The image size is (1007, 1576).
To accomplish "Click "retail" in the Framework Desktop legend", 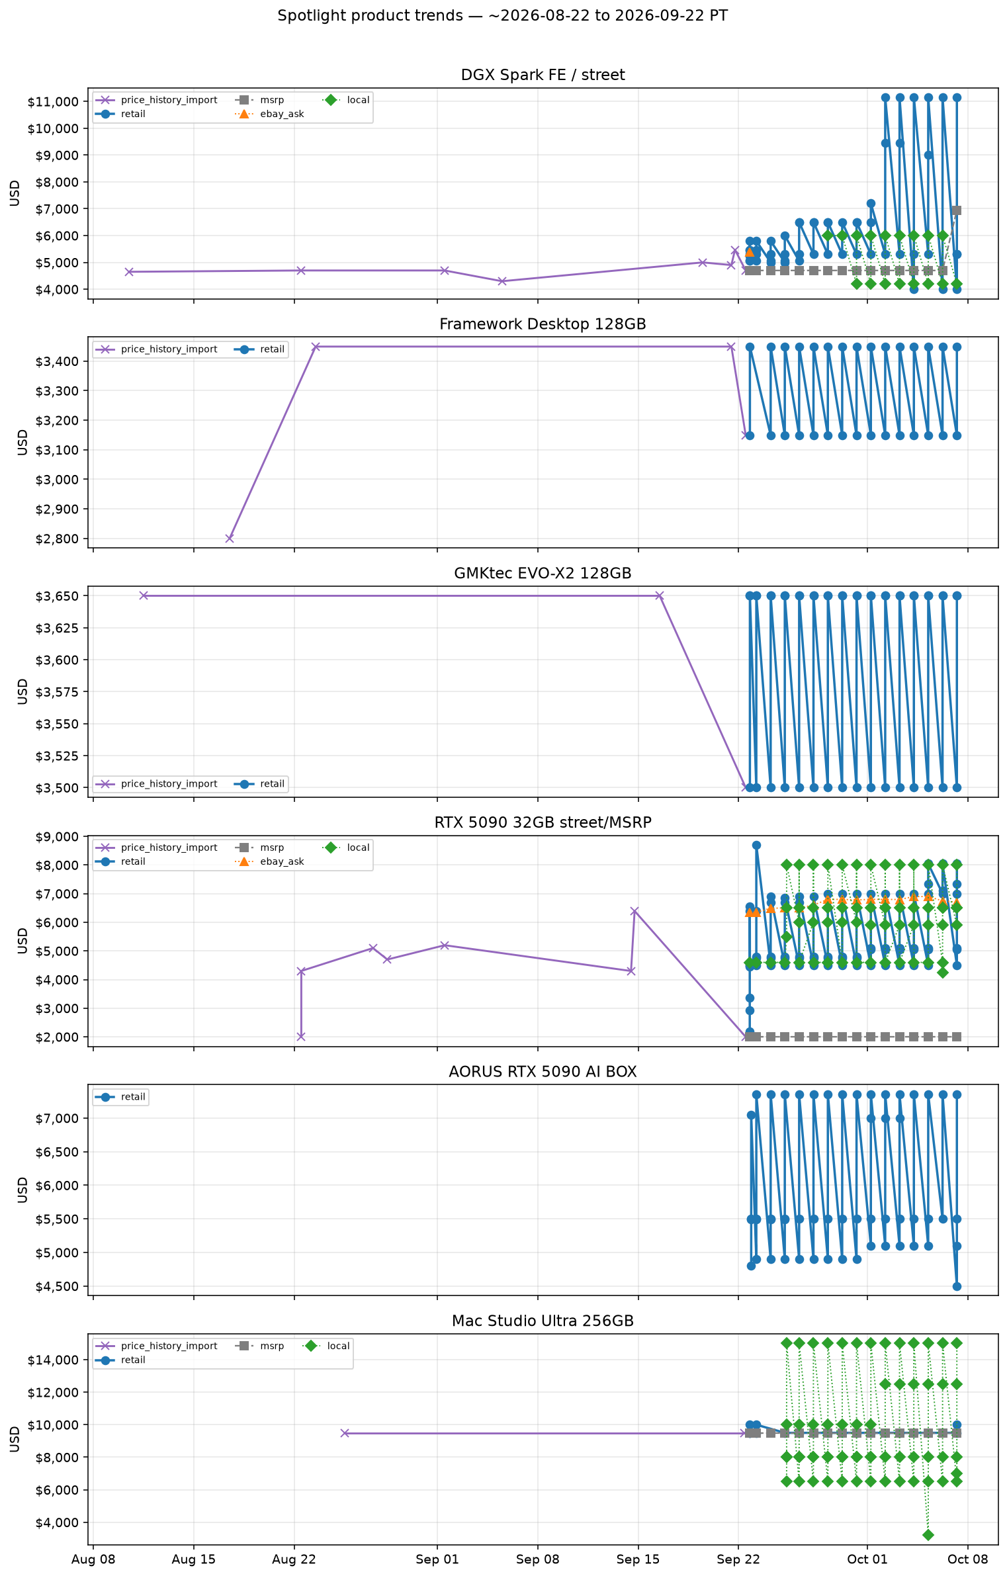I will pyautogui.click(x=272, y=349).
